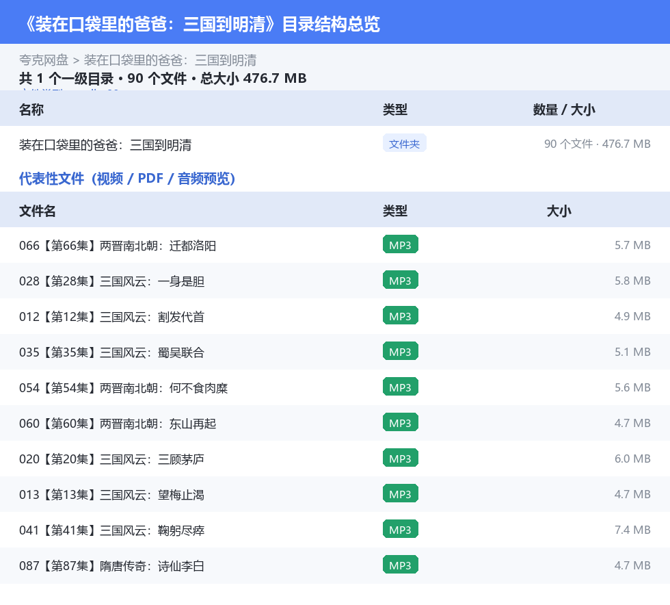670x605 pixels.
Task: Click the 夸克网盘 breadcrumb link
Action: [x=44, y=60]
